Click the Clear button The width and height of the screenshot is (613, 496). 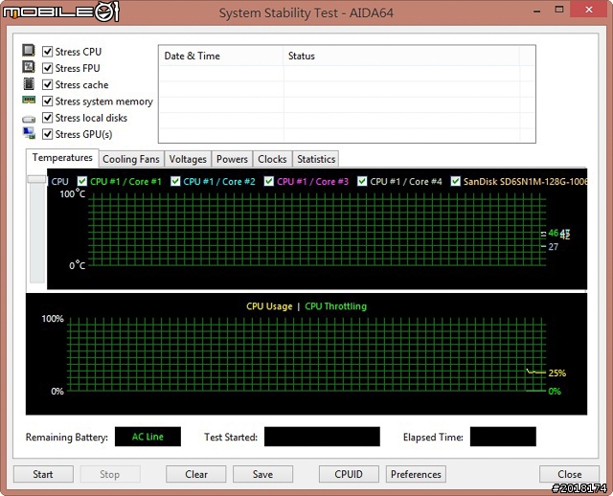click(195, 474)
